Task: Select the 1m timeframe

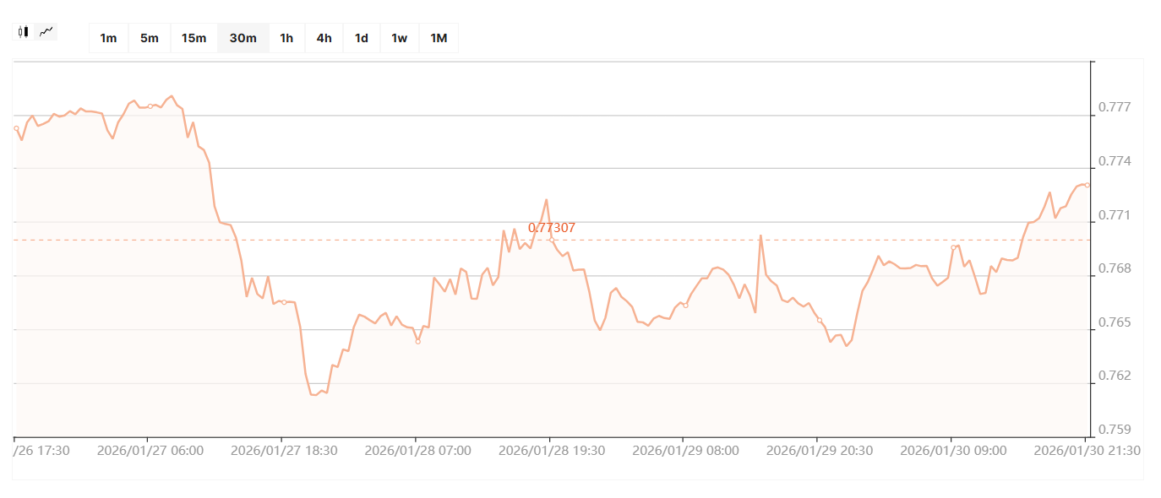Action: click(x=108, y=38)
